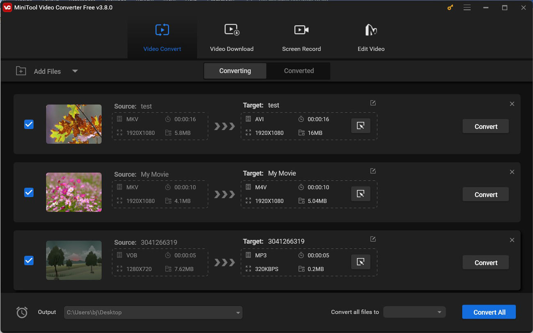This screenshot has height=333, width=533.
Task: Remove the test video from the list
Action: tap(512, 104)
